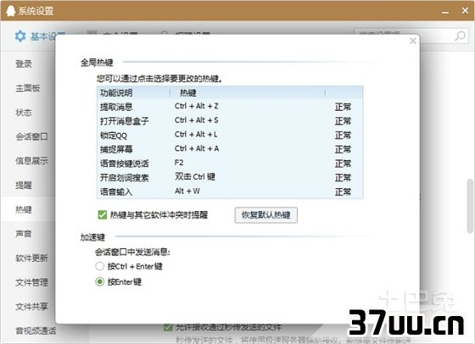Select the F2 voice key row
Viewport: 475px width, 344px height.
tap(230, 163)
